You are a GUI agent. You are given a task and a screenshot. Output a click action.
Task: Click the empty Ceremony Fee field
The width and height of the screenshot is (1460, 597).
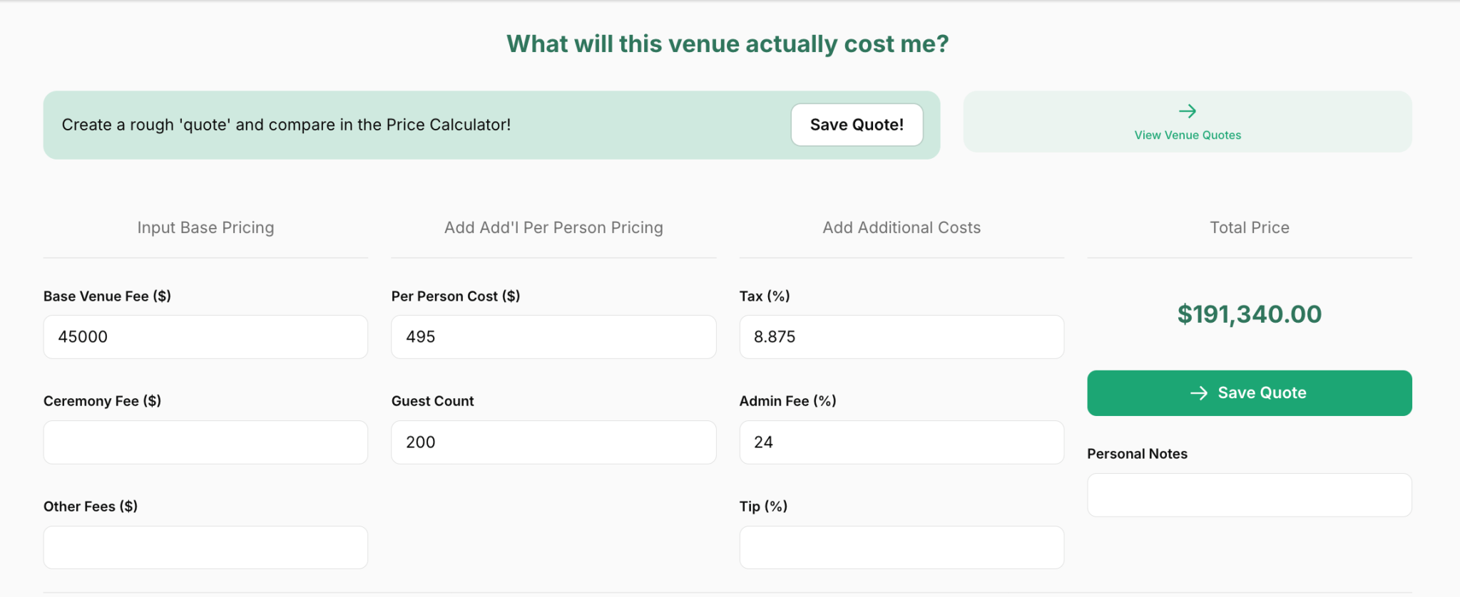tap(205, 442)
